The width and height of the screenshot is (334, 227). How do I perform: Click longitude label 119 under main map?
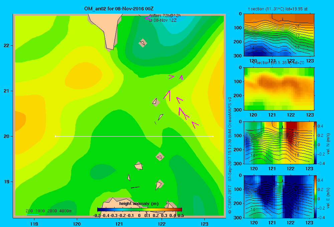pyautogui.click(x=34, y=224)
